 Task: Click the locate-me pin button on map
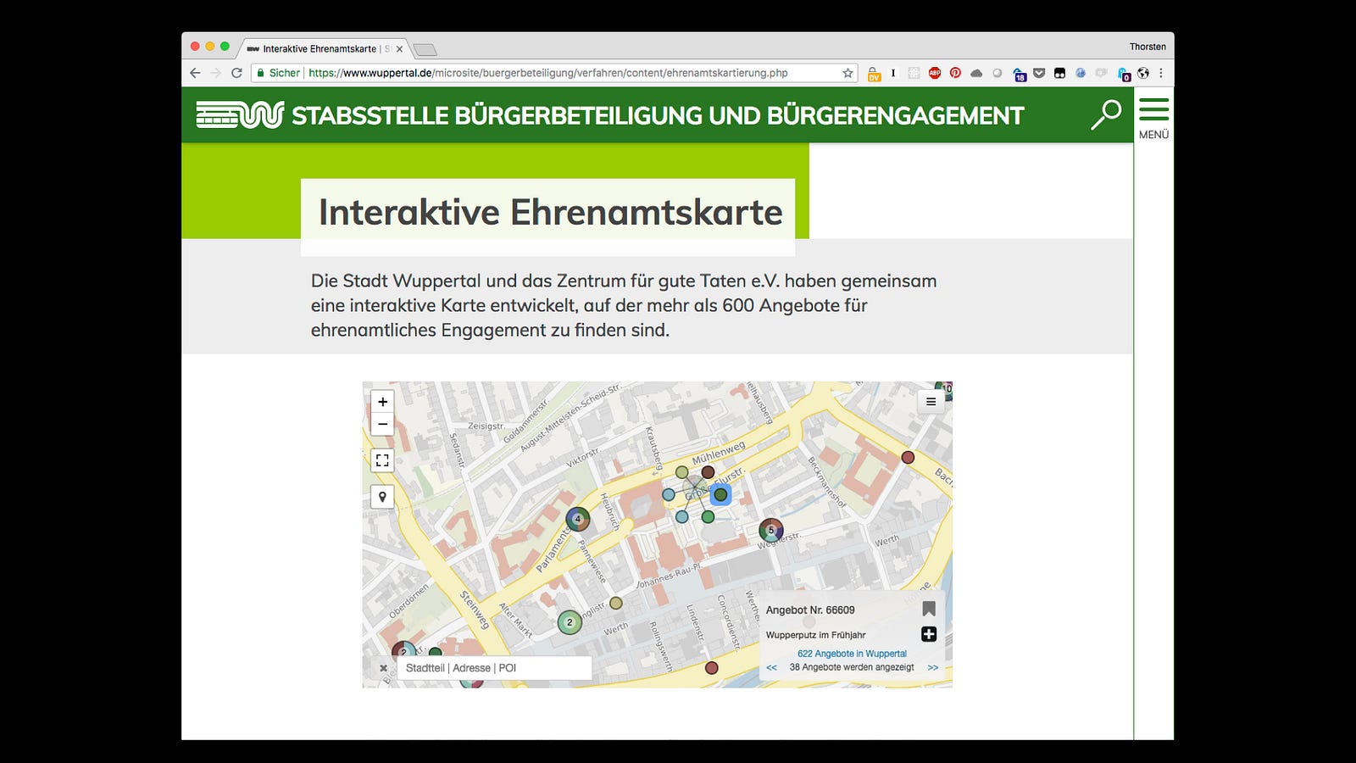coord(382,497)
